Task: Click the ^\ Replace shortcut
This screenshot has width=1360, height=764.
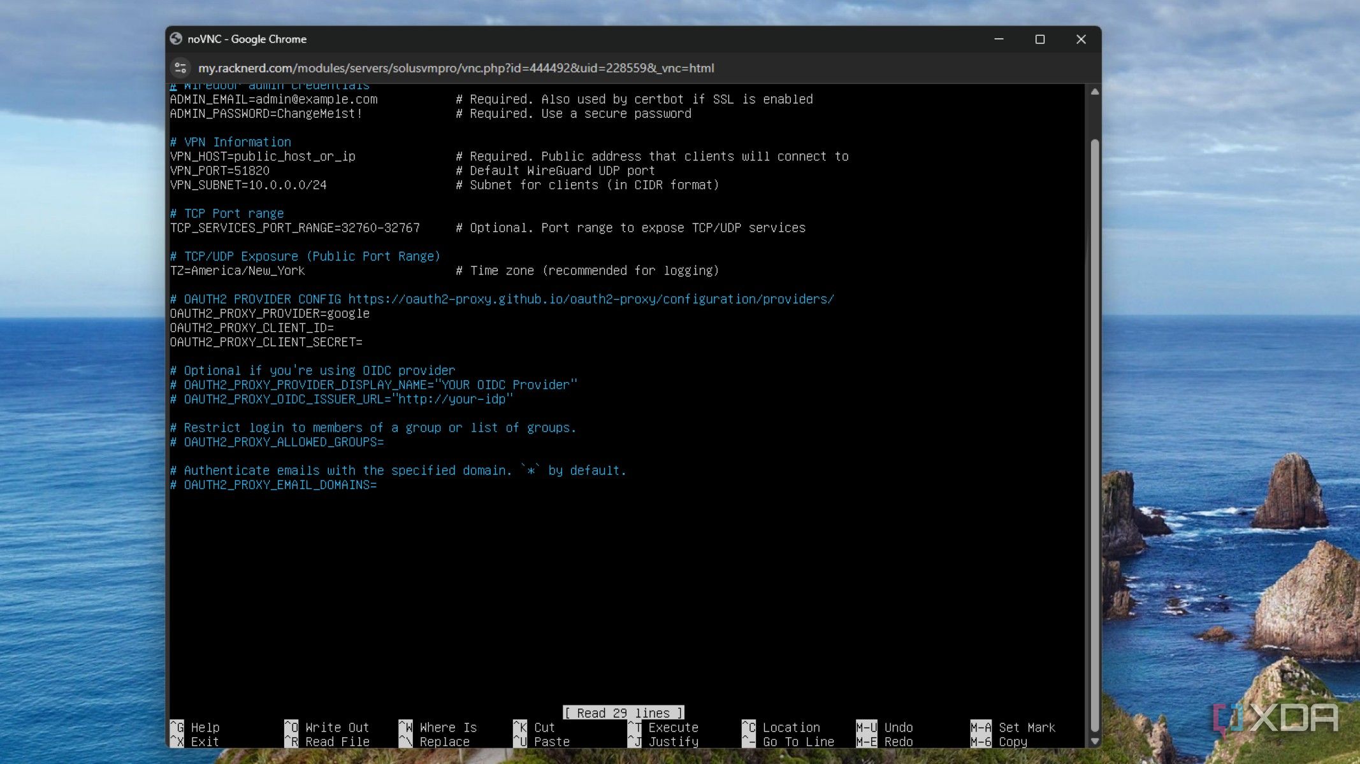Action: [x=434, y=742]
